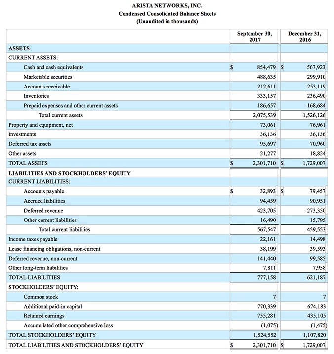The height and width of the screenshot is (354, 334).
Task: Click the 'Inventories' row label
Action: pyautogui.click(x=36, y=96)
